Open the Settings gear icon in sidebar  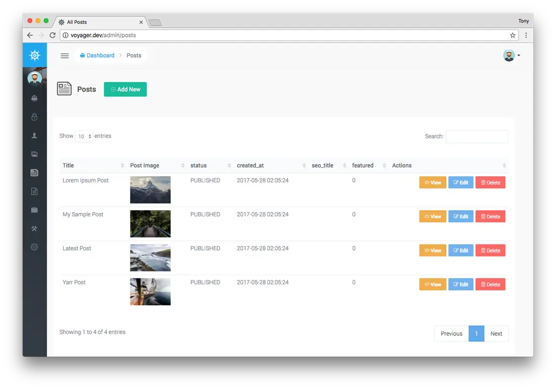[x=34, y=247]
